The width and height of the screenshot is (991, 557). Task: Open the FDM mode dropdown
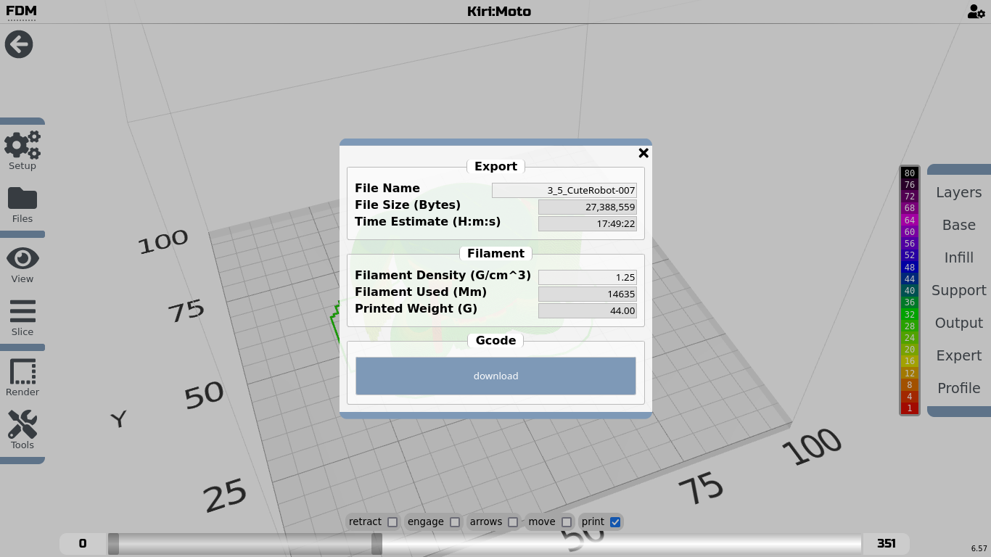pos(21,12)
